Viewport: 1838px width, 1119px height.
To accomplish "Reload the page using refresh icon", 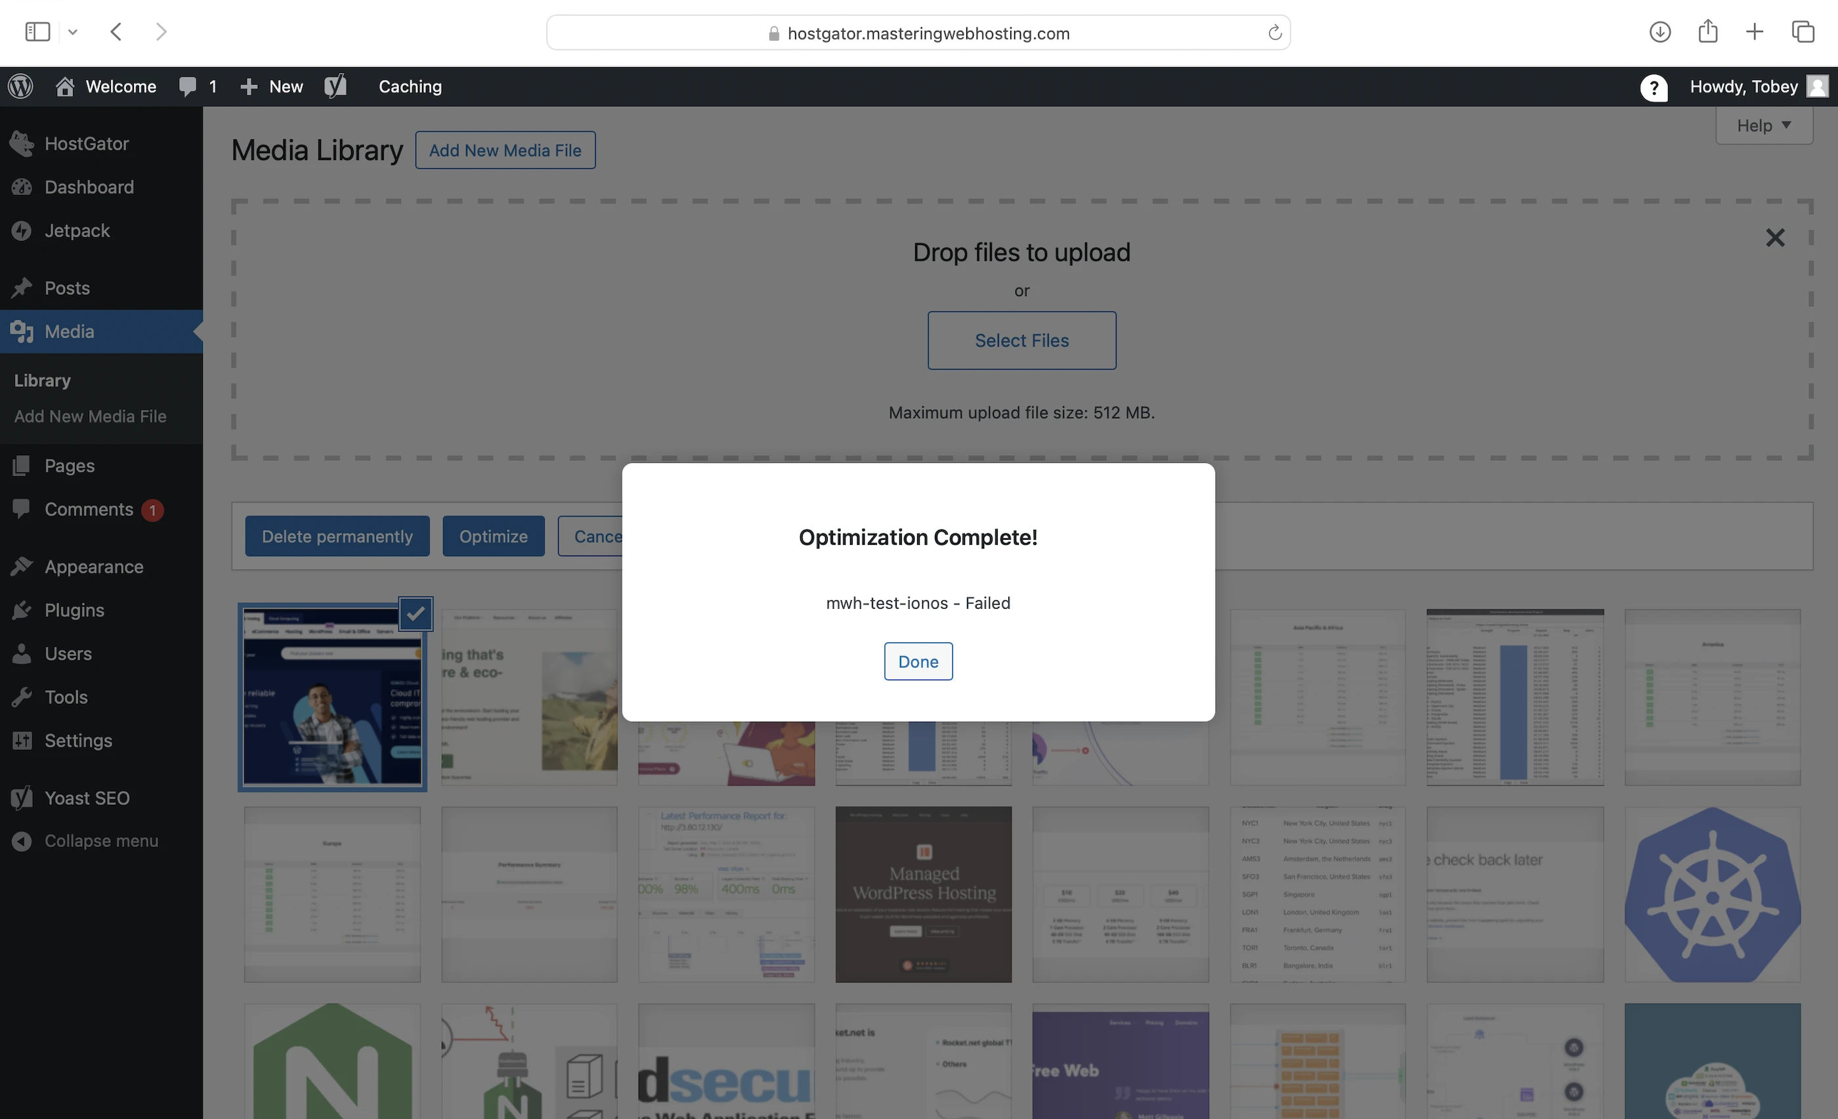I will click(1274, 33).
